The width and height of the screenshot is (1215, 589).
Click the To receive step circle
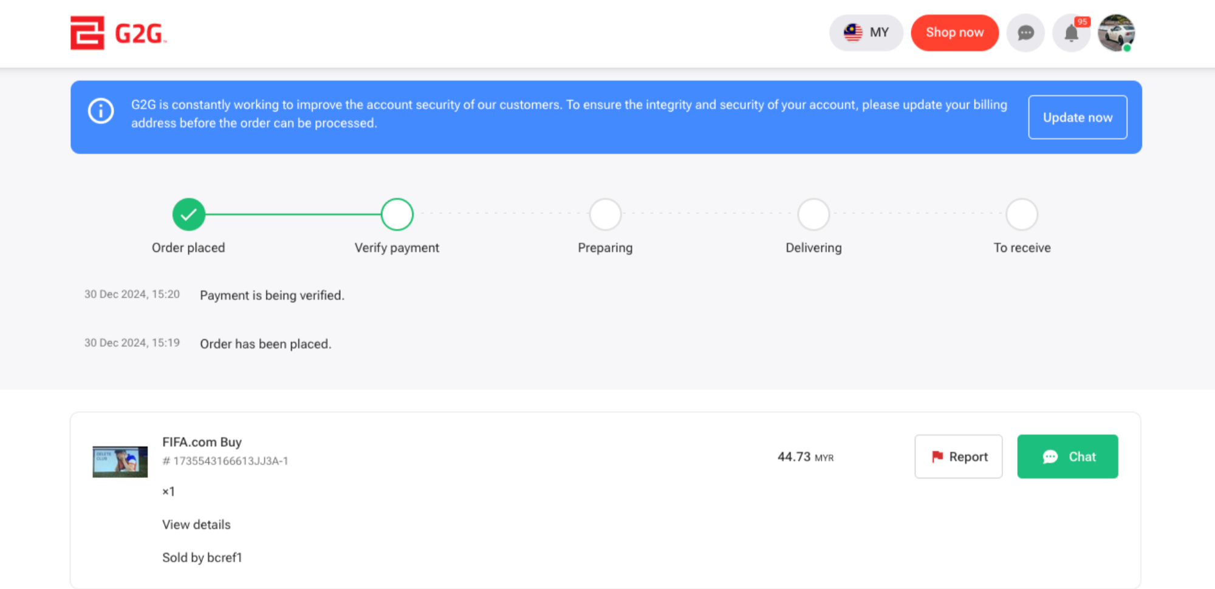click(1022, 214)
